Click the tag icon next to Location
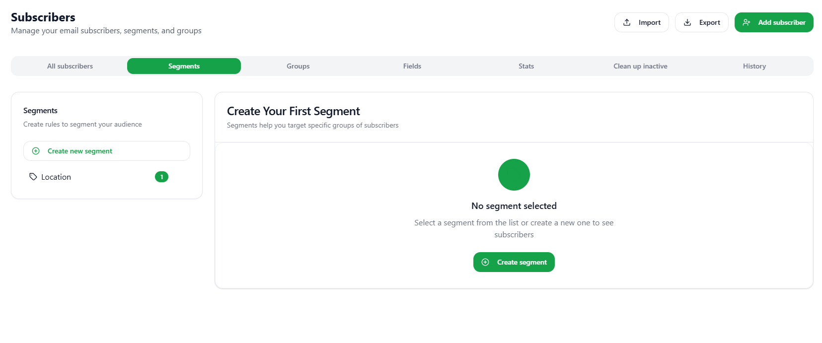 coord(33,177)
